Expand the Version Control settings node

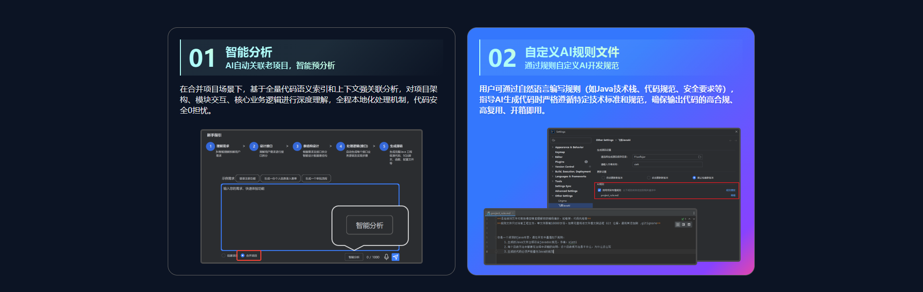tap(552, 167)
